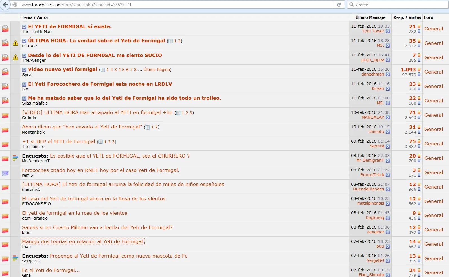
Task: Open page 3 of [VIDEO] ULTIMA HORA thread
Action: [191, 113]
